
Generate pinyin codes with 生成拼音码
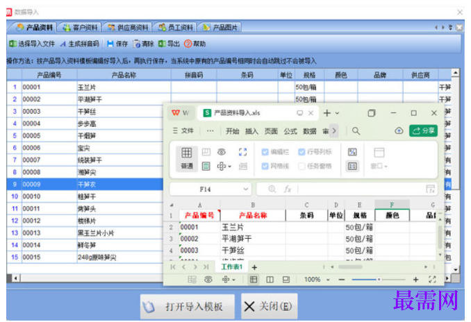[x=80, y=44]
